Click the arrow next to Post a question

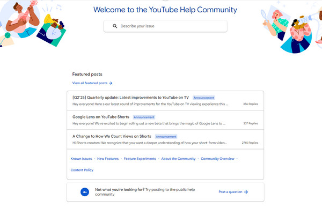pos(246,192)
